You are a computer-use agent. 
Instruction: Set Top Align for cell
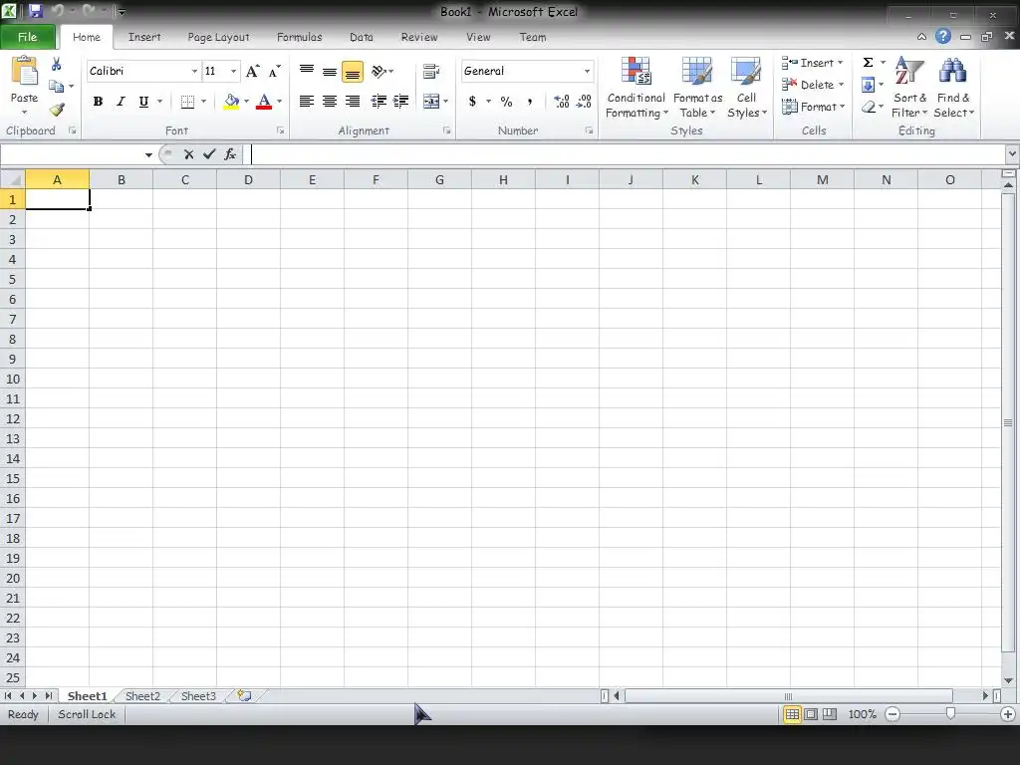[x=307, y=71]
